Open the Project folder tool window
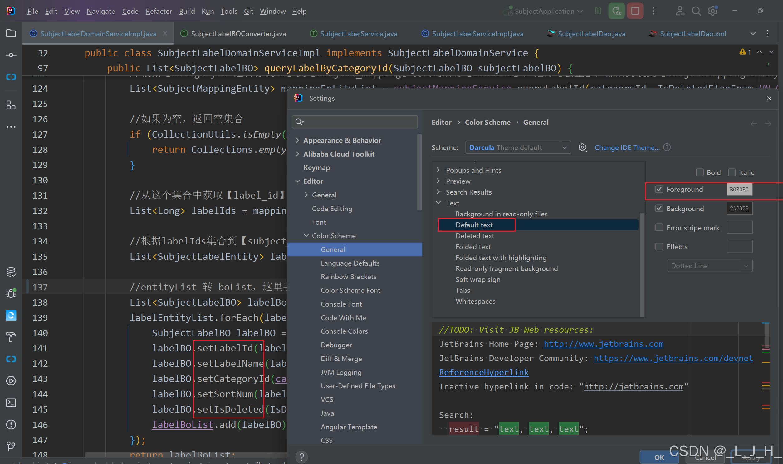The width and height of the screenshot is (783, 464). pos(11,33)
